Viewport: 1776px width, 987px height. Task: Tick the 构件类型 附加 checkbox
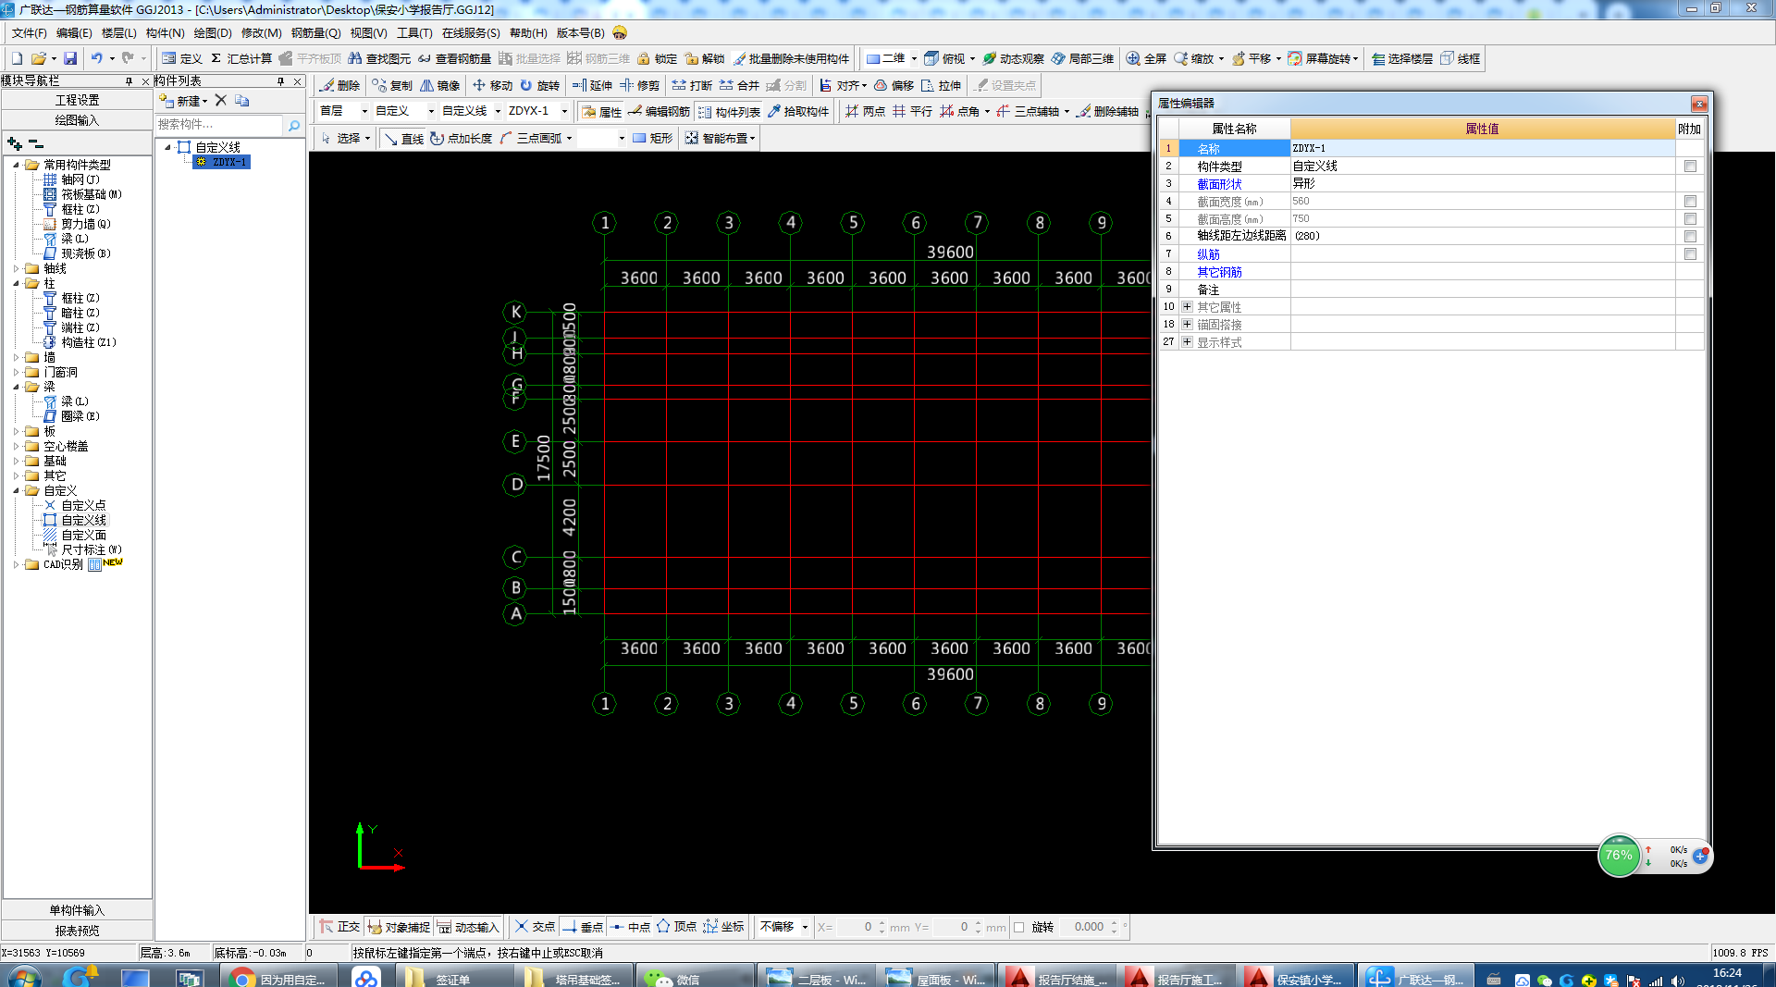pos(1690,167)
